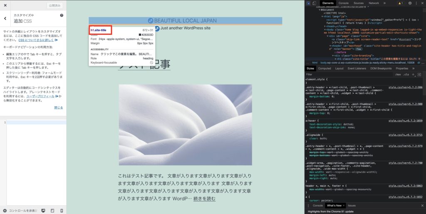Close the DevTools panel

click(423, 3)
